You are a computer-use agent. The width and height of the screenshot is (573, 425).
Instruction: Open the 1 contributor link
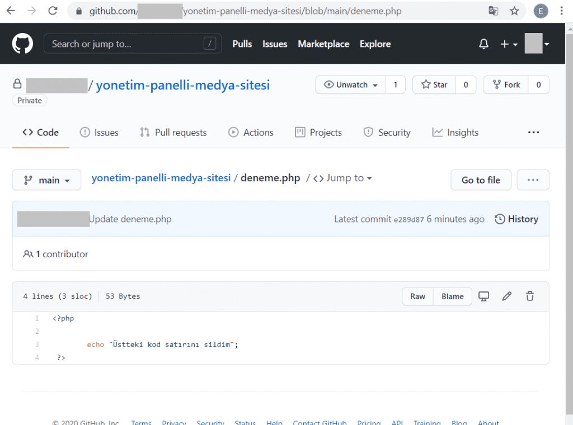point(62,254)
